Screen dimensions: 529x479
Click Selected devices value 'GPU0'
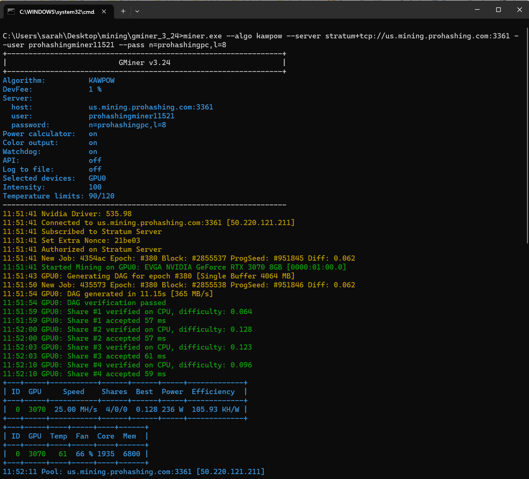click(97, 178)
